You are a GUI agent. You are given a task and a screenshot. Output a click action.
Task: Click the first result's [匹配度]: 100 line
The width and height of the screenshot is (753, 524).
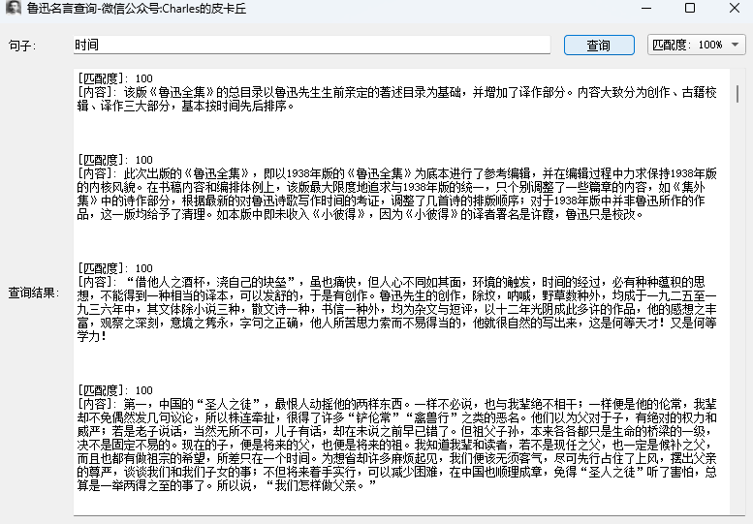pos(115,78)
